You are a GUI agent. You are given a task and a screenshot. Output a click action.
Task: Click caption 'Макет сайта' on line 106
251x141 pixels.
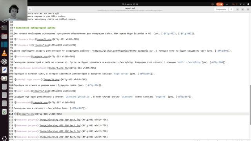(24, 91)
